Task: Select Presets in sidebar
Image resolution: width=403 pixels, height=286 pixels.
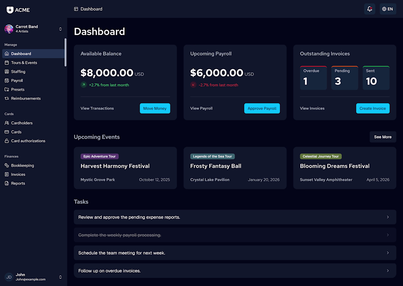Action: click(x=33, y=90)
